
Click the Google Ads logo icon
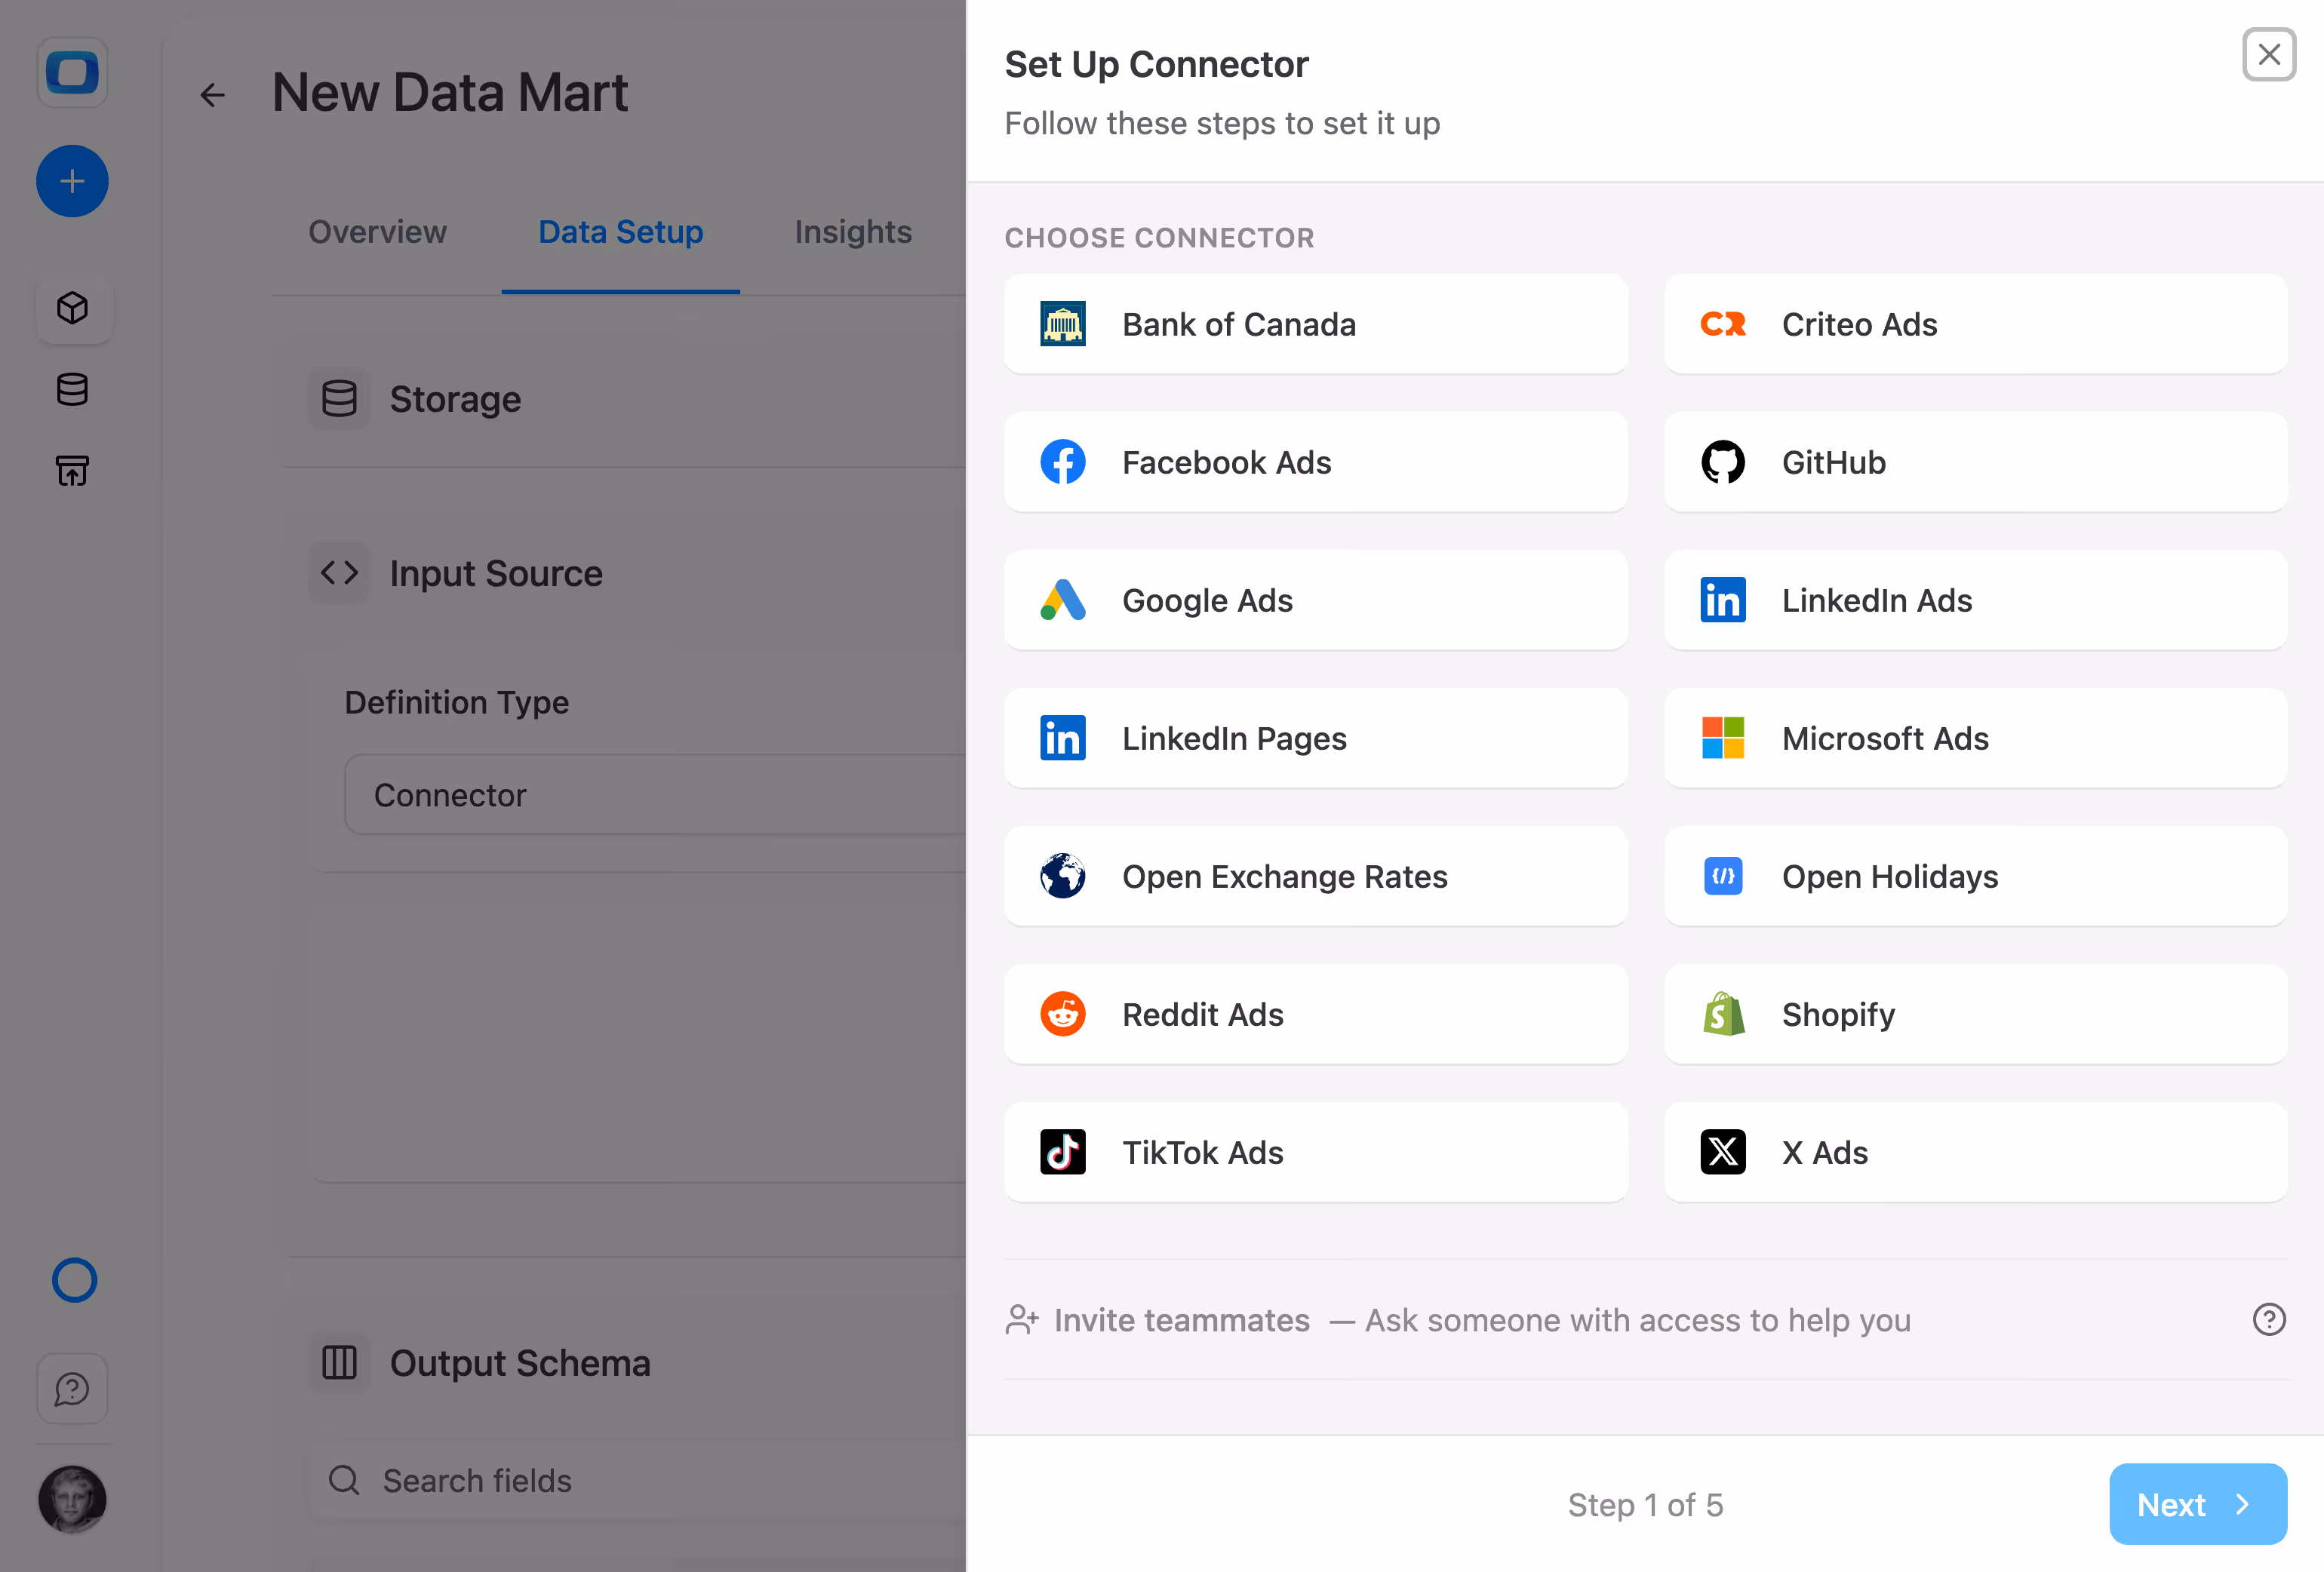(1062, 600)
